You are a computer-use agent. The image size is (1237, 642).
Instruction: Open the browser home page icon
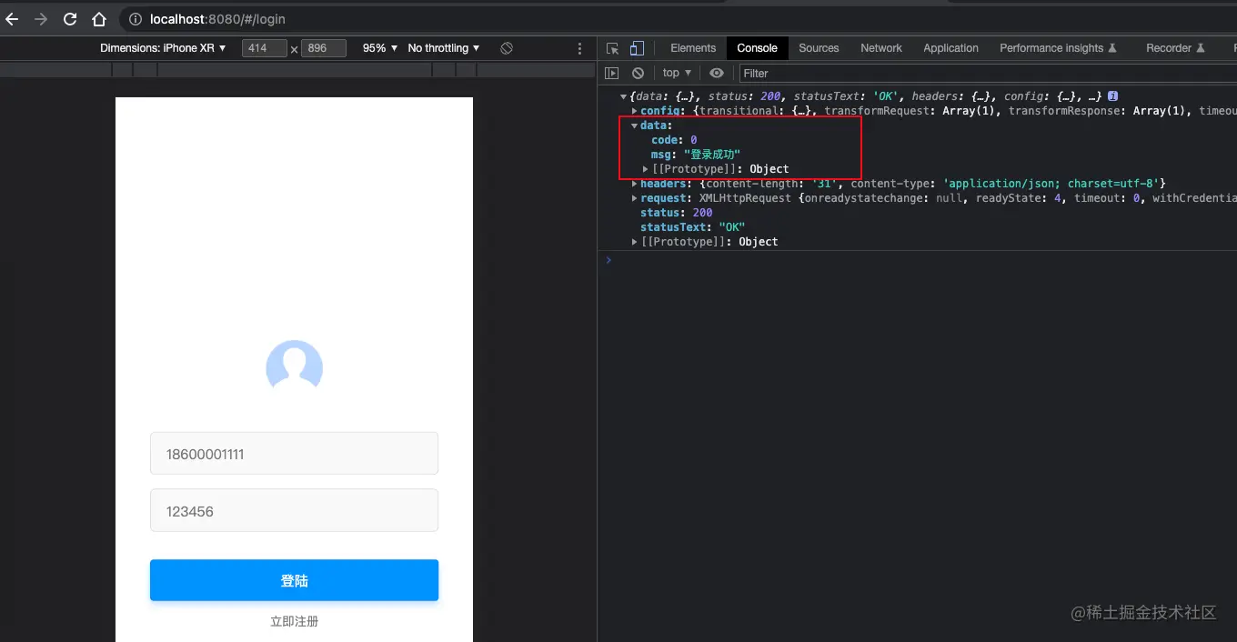99,18
